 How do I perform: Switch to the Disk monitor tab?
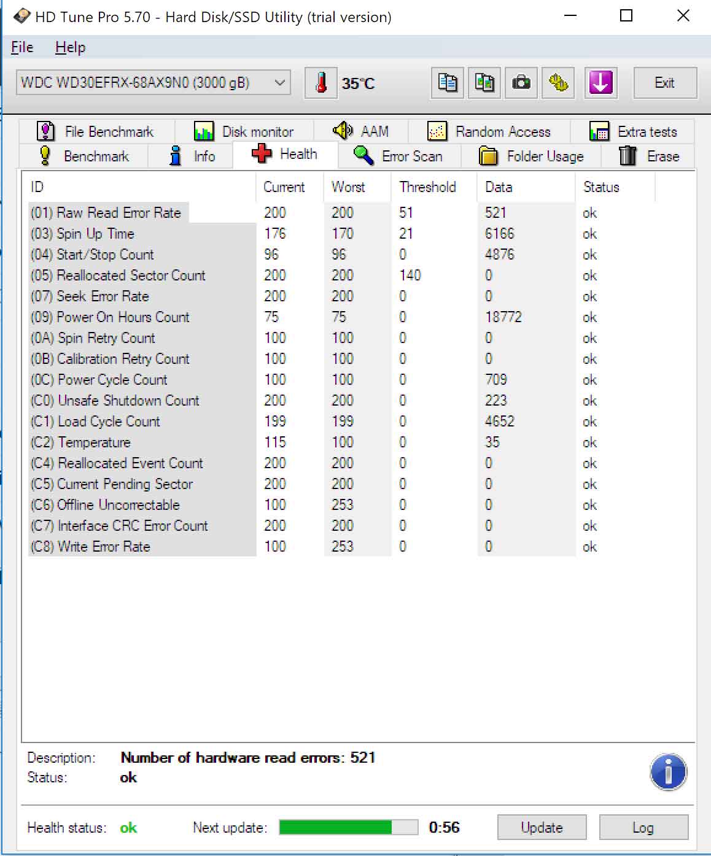coord(244,131)
